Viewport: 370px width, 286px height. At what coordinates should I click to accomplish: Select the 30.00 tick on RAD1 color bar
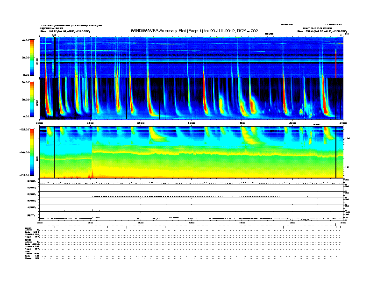click(x=25, y=100)
